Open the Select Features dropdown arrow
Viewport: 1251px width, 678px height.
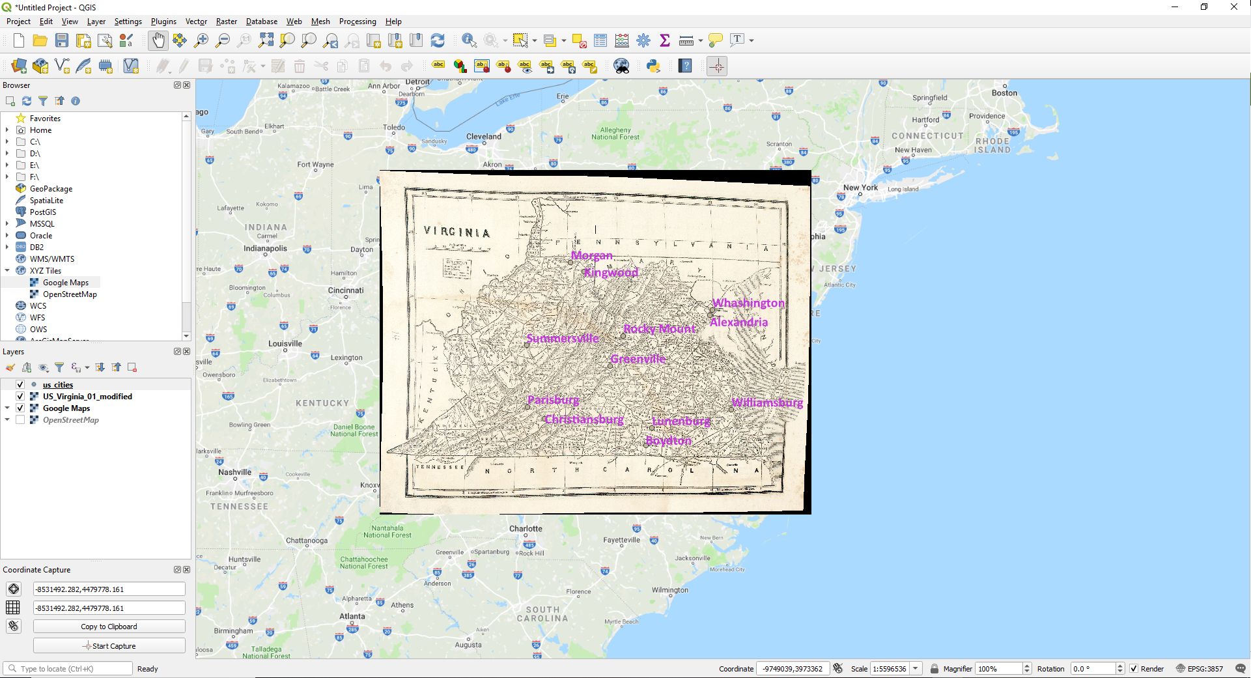point(535,40)
